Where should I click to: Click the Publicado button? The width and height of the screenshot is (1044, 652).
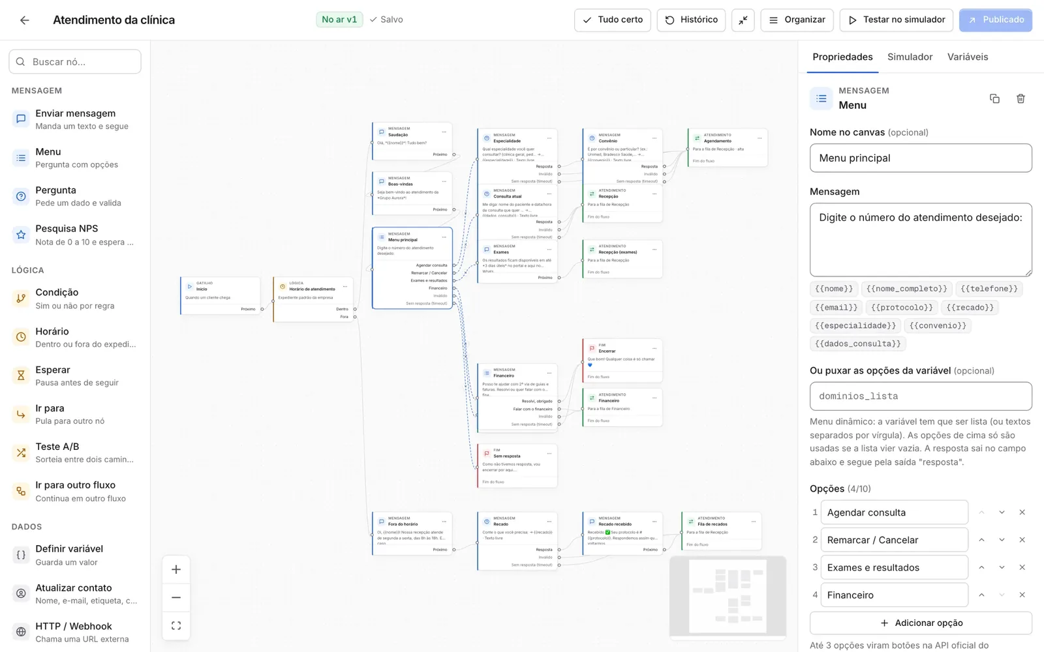pos(996,20)
